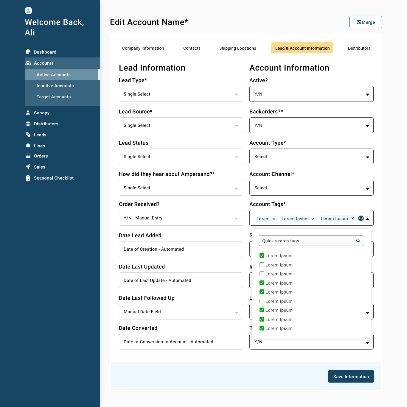
Task: Click the Leads sidebar icon
Action: pos(28,135)
